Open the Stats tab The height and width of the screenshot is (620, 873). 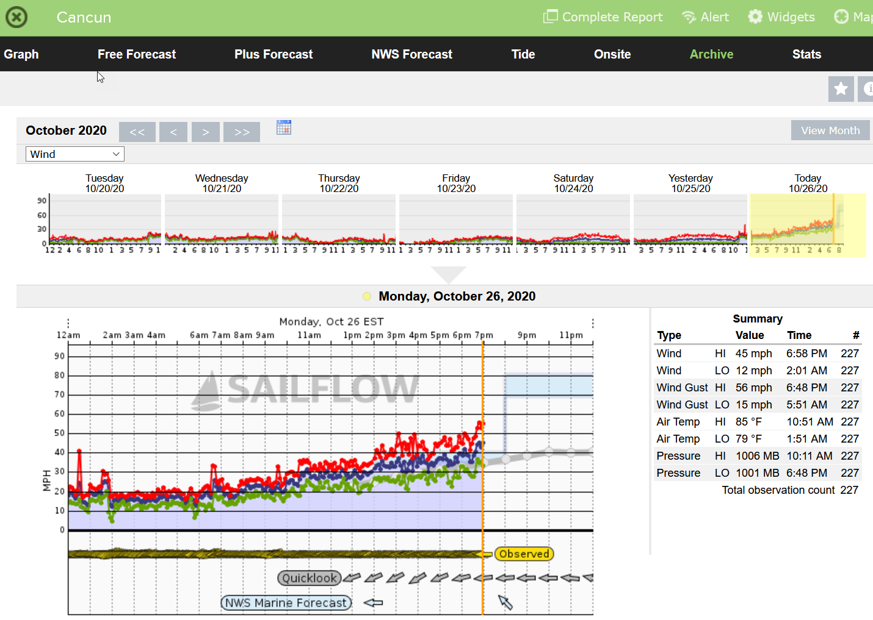click(806, 54)
